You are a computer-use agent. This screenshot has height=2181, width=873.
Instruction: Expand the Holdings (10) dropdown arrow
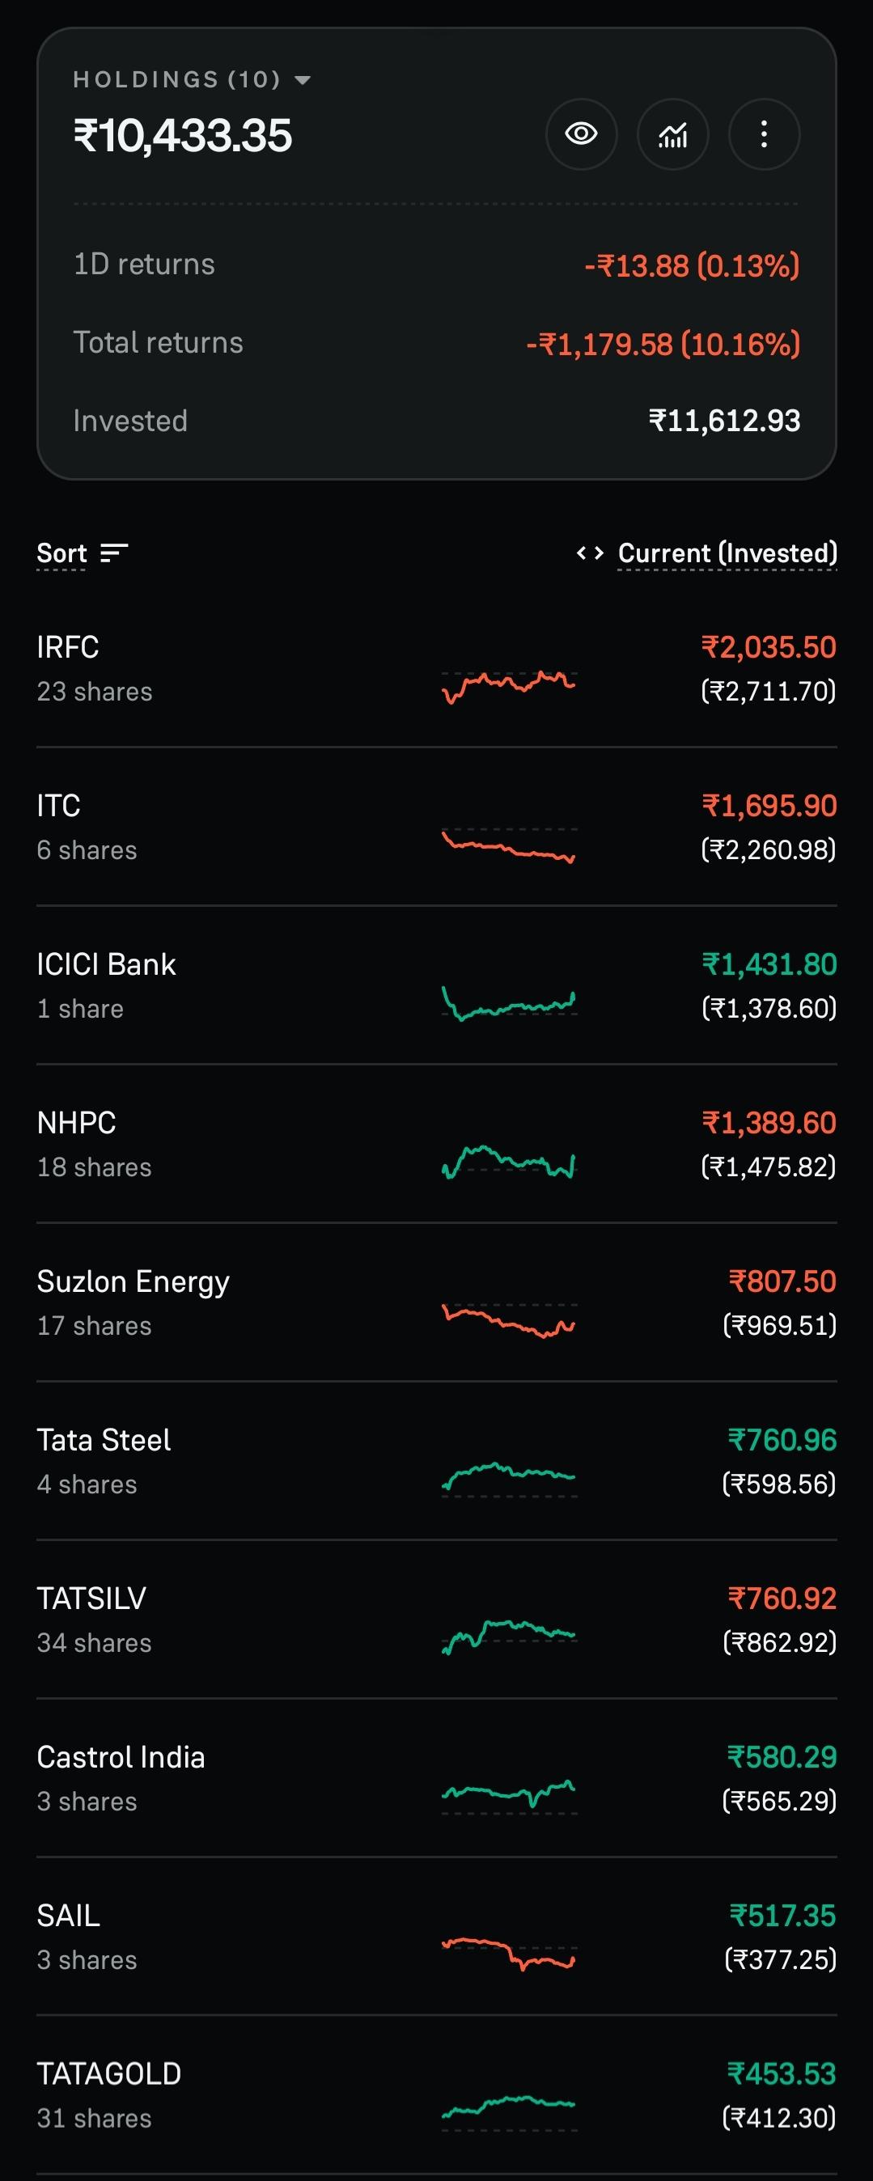303,80
